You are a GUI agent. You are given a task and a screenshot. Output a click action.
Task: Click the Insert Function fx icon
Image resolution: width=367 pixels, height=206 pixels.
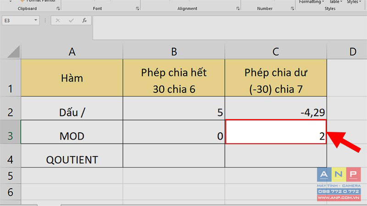[84, 21]
